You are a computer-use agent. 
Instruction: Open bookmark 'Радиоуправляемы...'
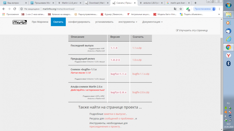coord(86,14)
